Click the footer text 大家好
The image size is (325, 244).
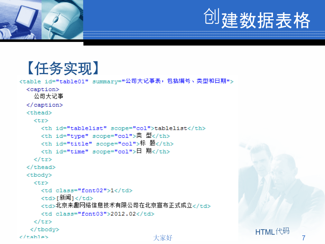click(x=163, y=238)
